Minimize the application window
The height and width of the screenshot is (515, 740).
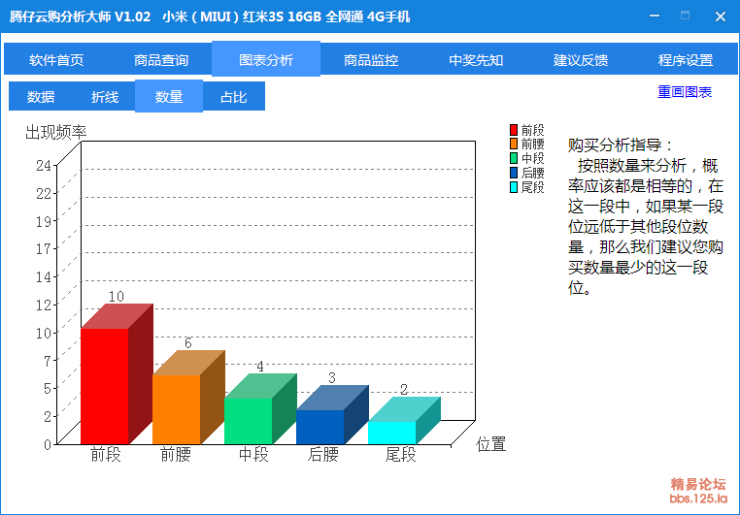pyautogui.click(x=655, y=16)
